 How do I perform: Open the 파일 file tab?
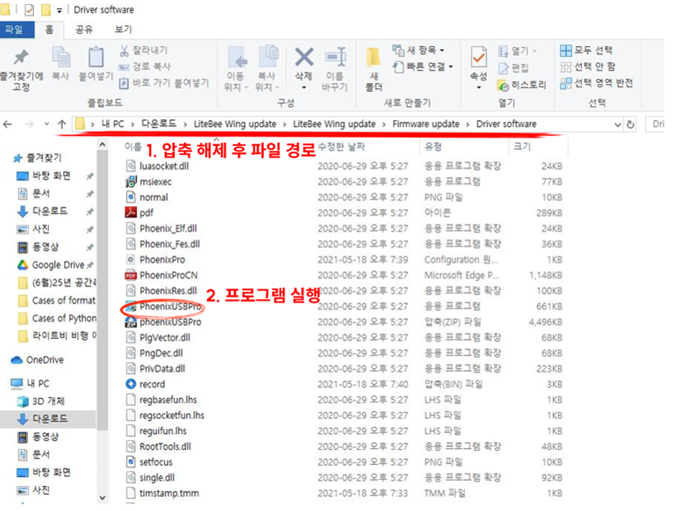click(17, 30)
